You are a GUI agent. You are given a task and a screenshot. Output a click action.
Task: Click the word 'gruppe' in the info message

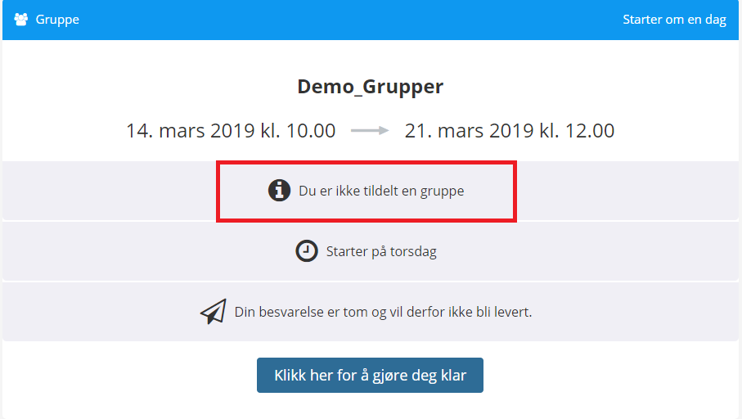pyautogui.click(x=442, y=191)
